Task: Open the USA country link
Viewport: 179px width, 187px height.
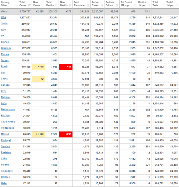Action: 3,17
